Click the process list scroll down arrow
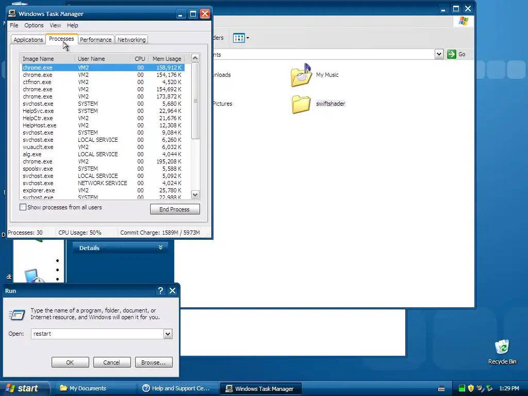This screenshot has width=528, height=396. coord(195,194)
